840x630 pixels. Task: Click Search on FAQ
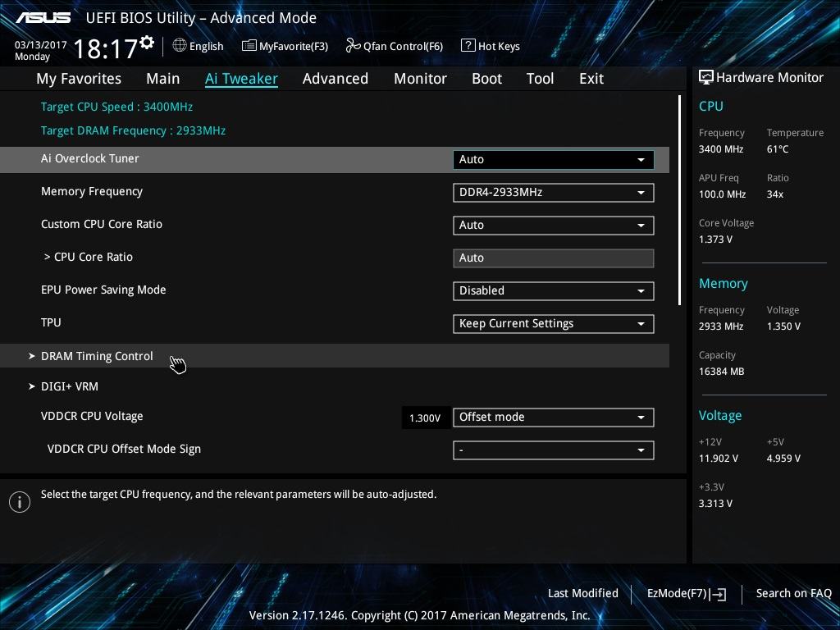(793, 593)
